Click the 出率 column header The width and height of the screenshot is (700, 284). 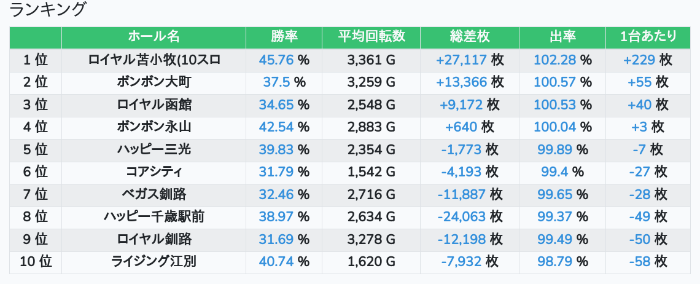[x=562, y=36]
